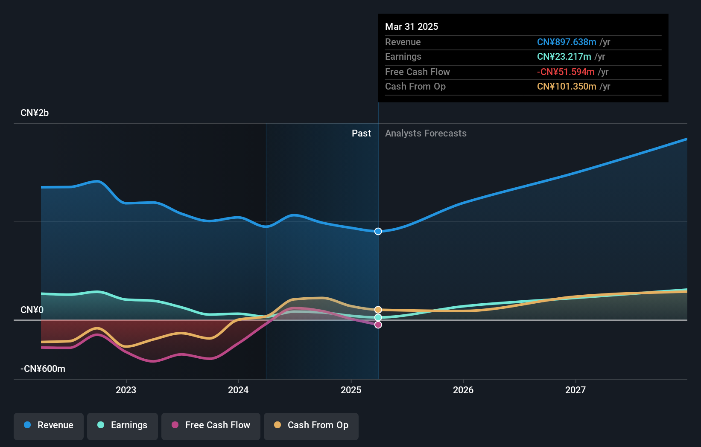Click the 2026 x-axis label
Image resolution: width=701 pixels, height=447 pixels.
tap(463, 390)
